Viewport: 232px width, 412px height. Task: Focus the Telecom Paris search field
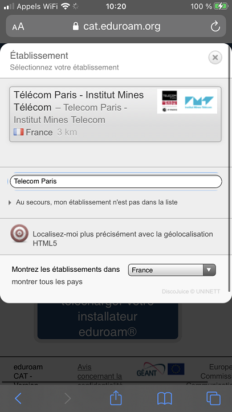point(116,181)
